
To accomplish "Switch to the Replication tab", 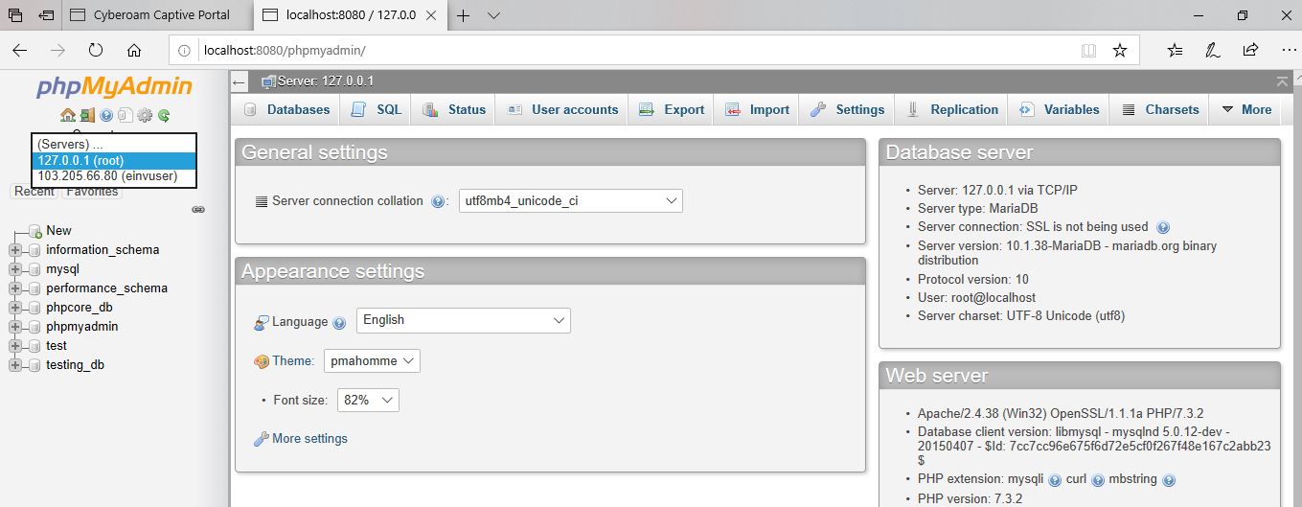I will [951, 110].
